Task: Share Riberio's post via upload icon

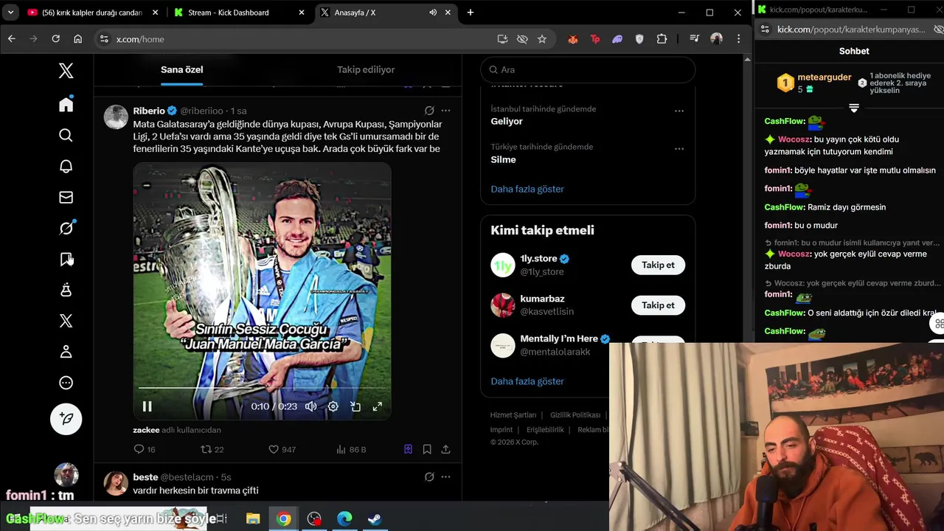Action: [445, 449]
